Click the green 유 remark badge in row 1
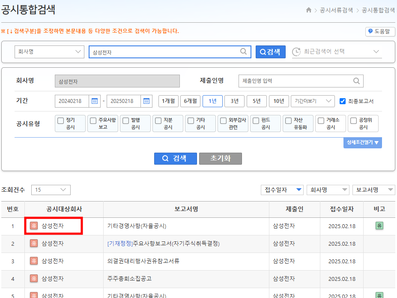The height and width of the screenshot is (298, 397). (379, 226)
